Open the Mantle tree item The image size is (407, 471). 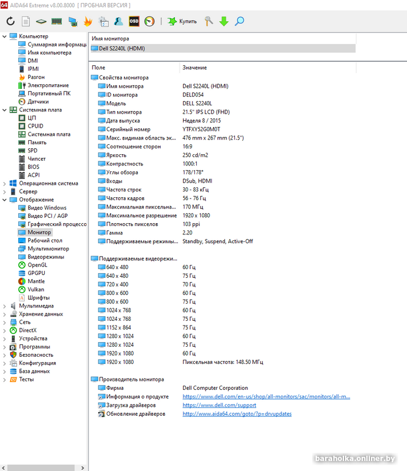(x=32, y=281)
